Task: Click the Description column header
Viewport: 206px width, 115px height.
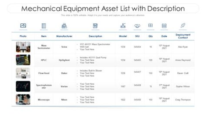Action: pos(95,36)
